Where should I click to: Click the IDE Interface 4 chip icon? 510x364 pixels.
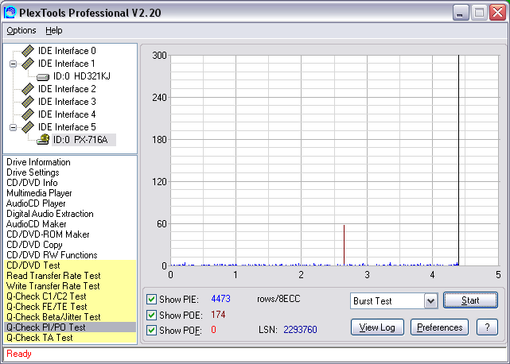28,114
